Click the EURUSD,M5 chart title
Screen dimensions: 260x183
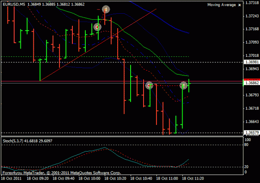coord(14,4)
